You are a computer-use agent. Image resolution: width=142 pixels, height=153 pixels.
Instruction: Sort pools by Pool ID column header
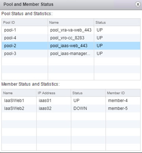point(25,22)
